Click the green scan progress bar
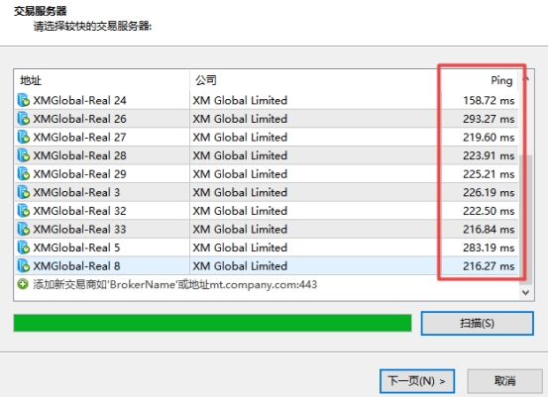Image resolution: width=549 pixels, height=397 pixels. 212,323
